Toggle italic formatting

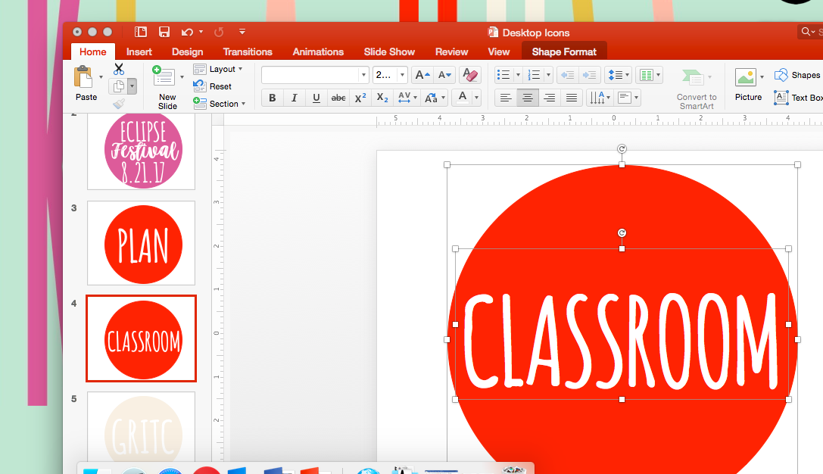point(294,98)
